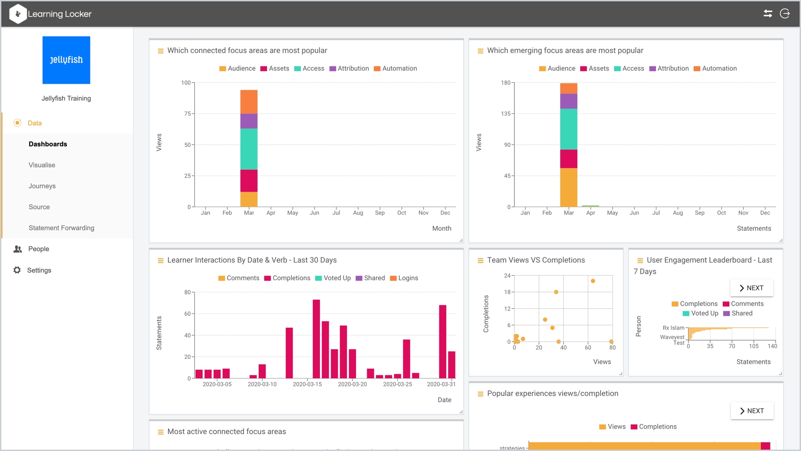
Task: Click the switch organisation arrows icon
Action: (x=768, y=14)
